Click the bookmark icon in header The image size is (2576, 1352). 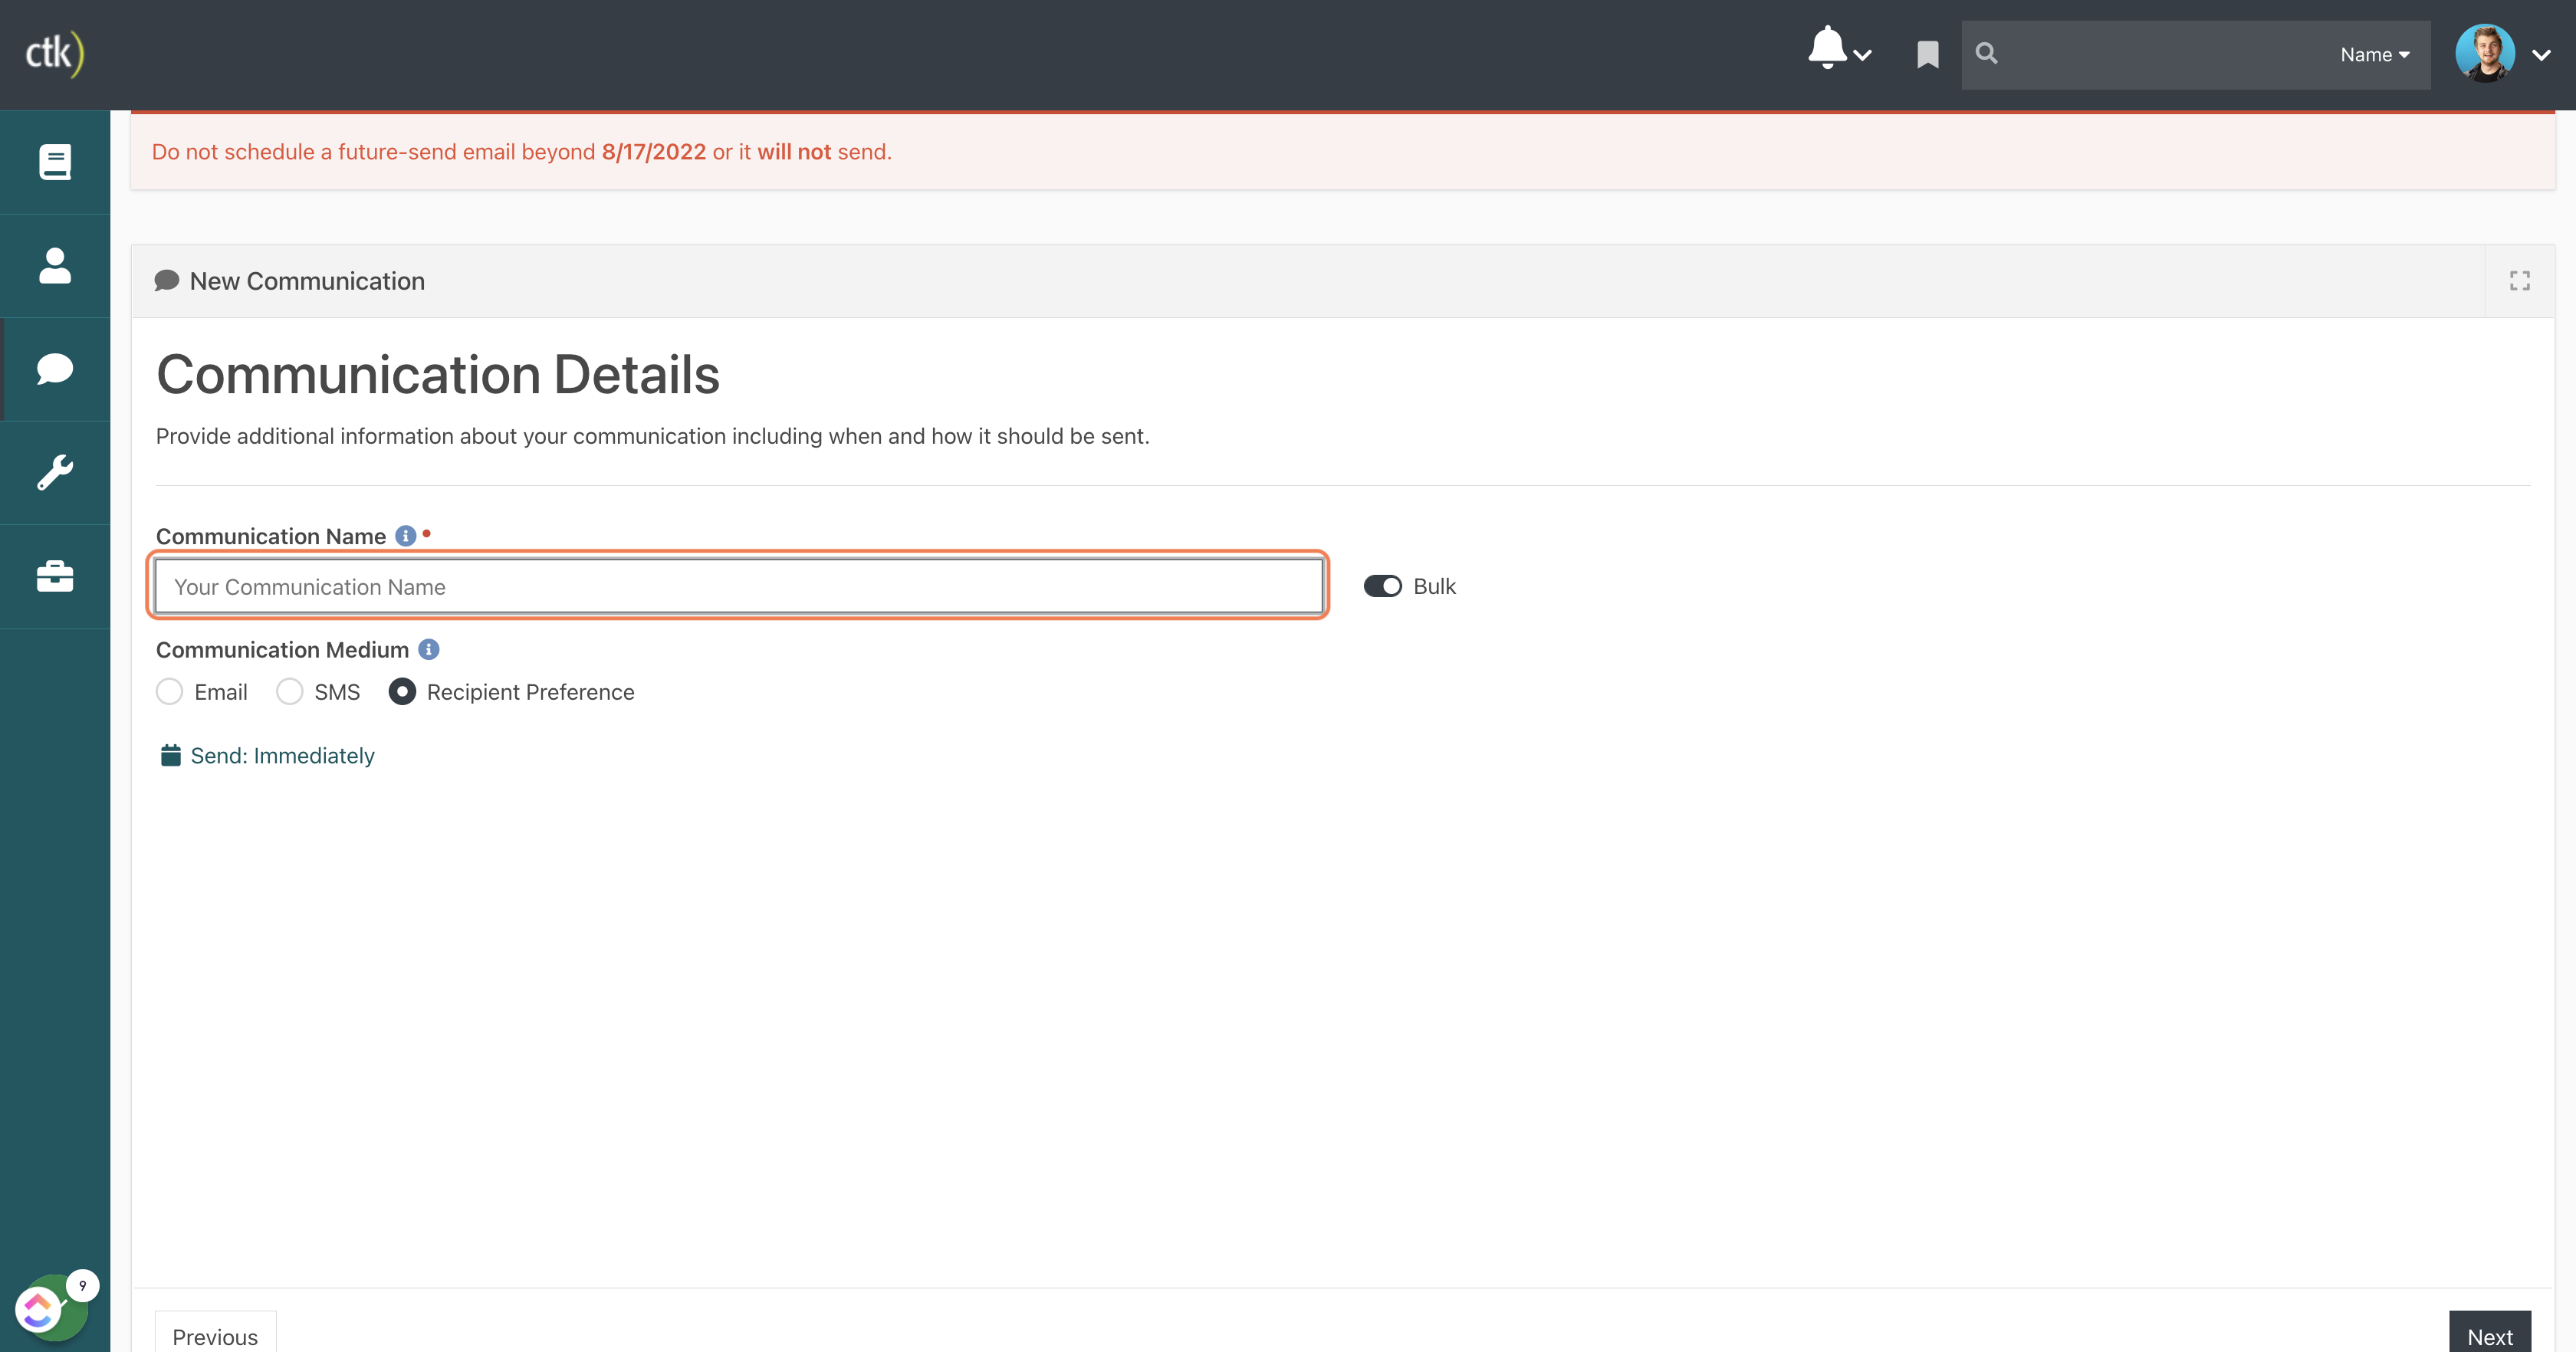pyautogui.click(x=1927, y=54)
